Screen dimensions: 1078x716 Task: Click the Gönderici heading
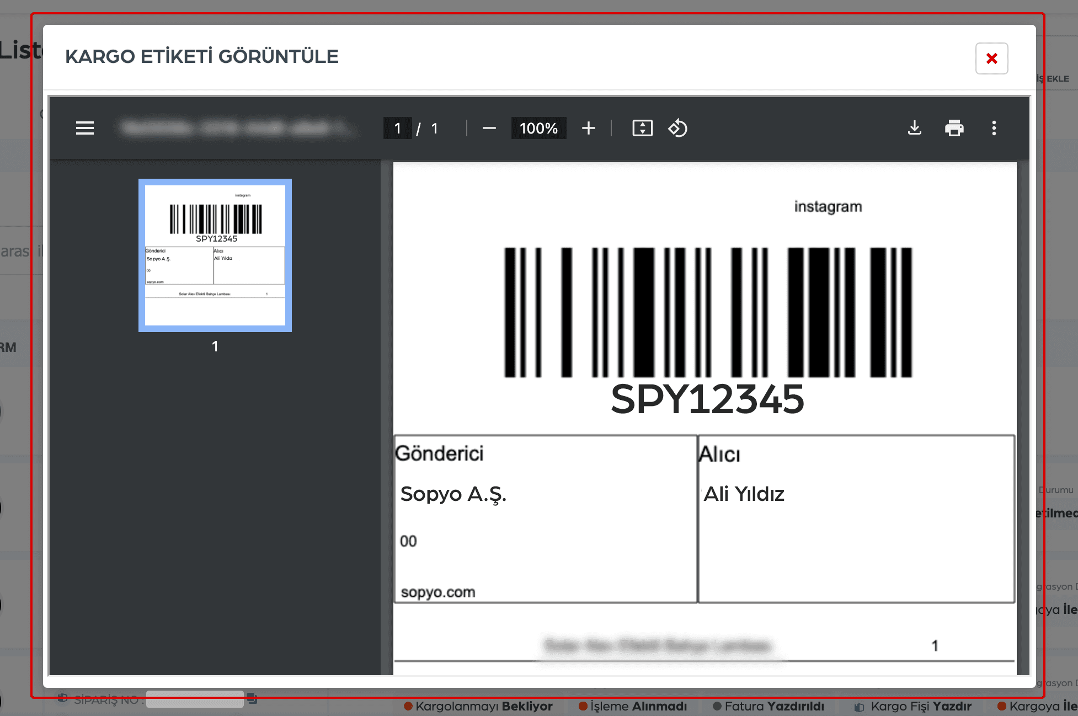[x=439, y=453]
